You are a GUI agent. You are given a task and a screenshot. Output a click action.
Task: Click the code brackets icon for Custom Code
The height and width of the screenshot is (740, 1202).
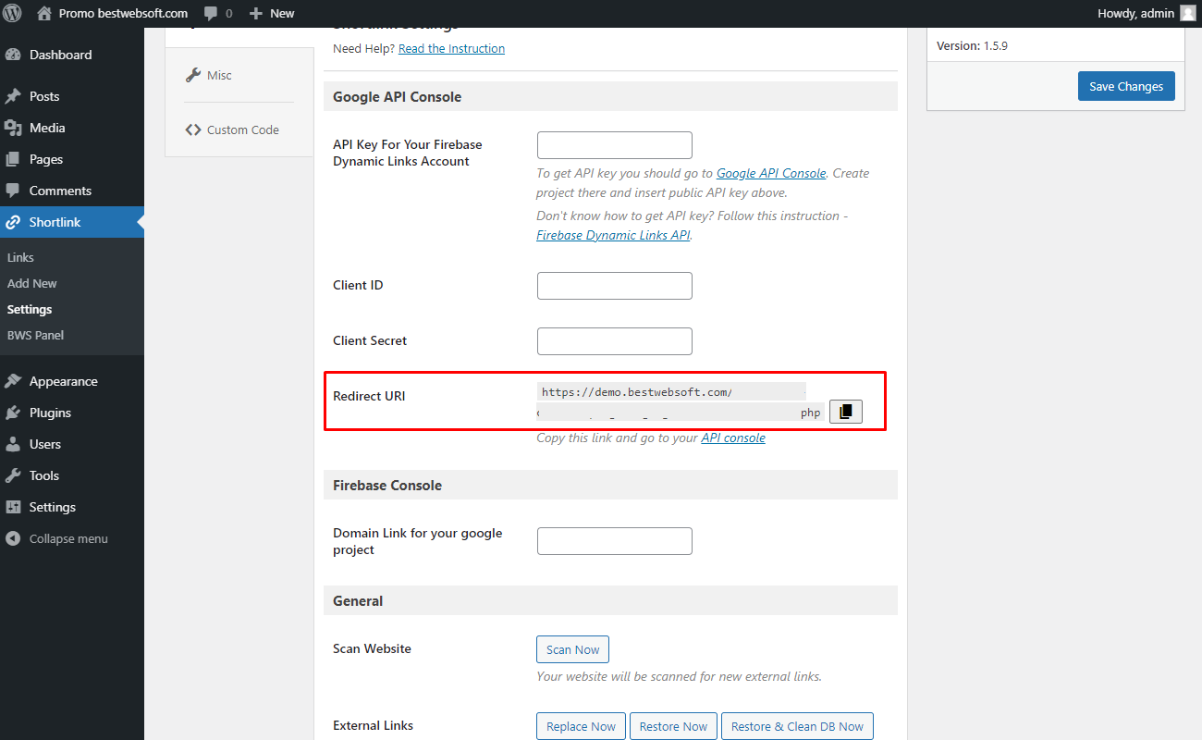click(193, 129)
